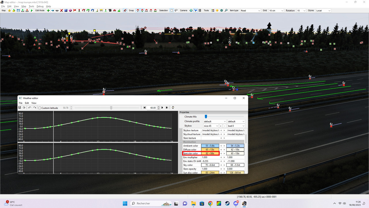Select the paint brush tool
The image size is (369, 208).
point(97,10)
